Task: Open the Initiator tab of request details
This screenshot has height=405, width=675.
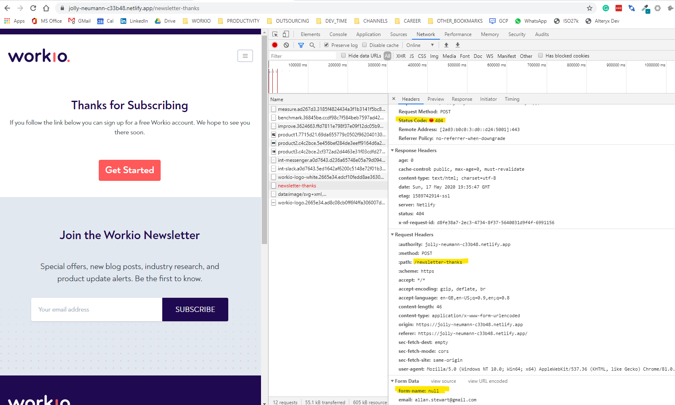Action: [x=488, y=99]
